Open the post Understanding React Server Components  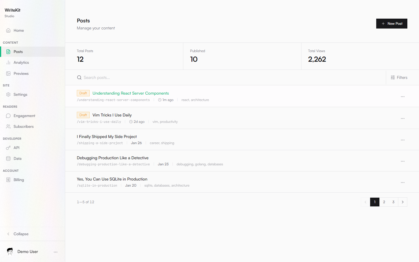(x=131, y=93)
